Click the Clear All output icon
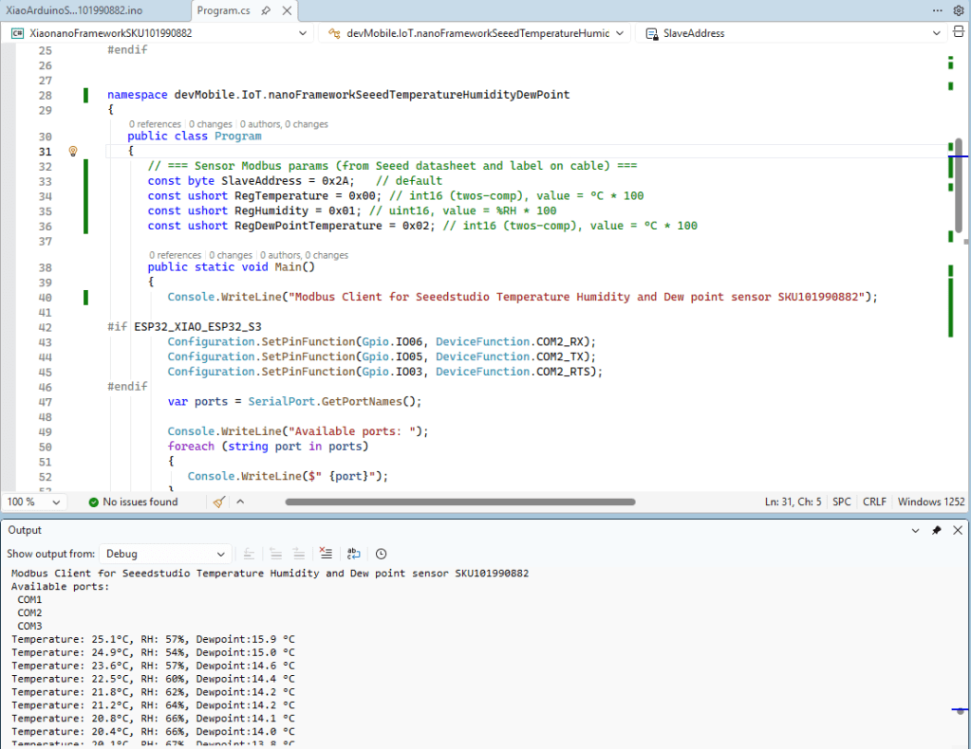This screenshot has width=971, height=749. pyautogui.click(x=326, y=554)
